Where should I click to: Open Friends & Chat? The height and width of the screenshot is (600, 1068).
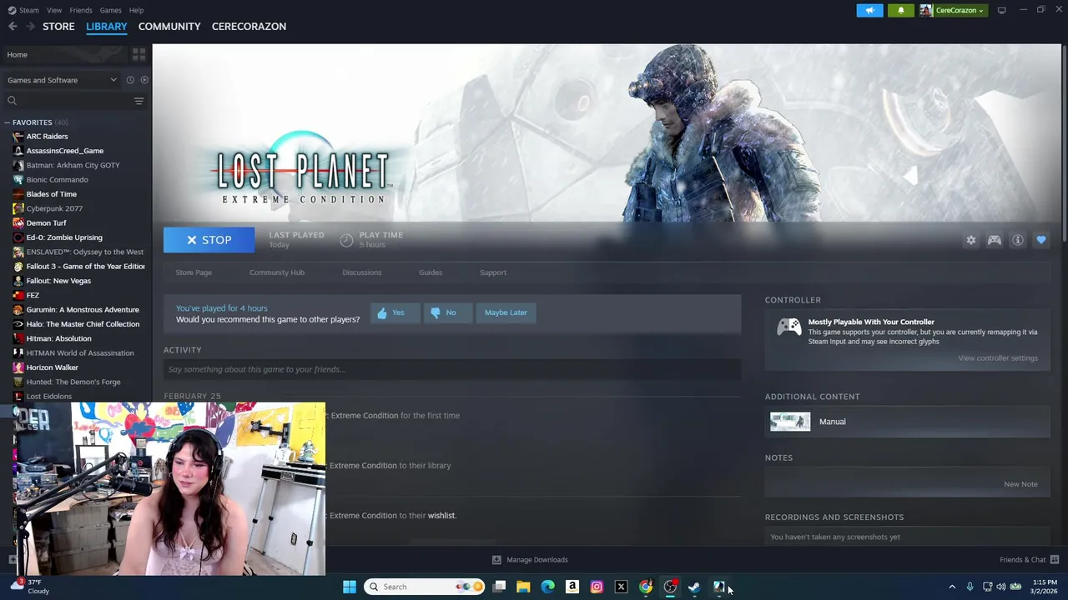(1029, 560)
